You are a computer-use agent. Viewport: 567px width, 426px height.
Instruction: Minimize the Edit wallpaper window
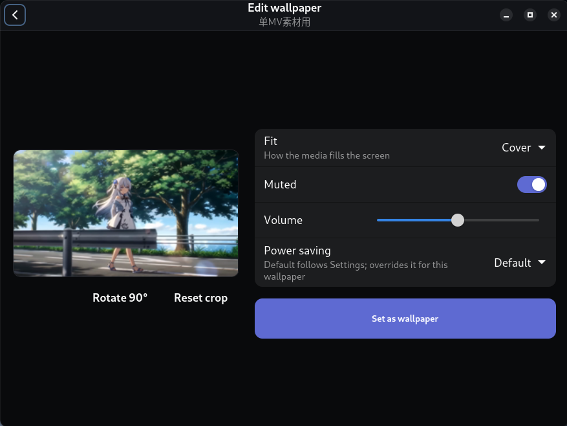506,15
